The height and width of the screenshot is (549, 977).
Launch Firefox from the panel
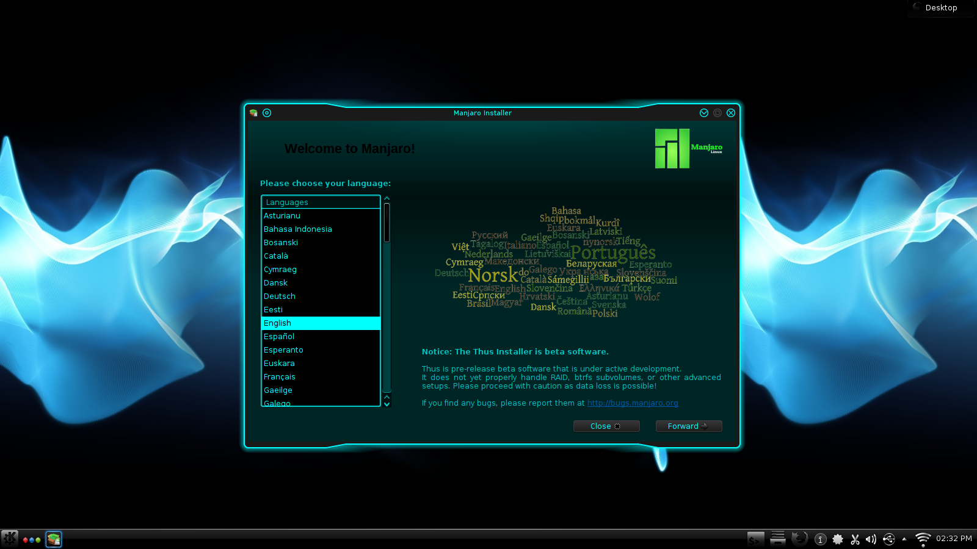tap(799, 538)
